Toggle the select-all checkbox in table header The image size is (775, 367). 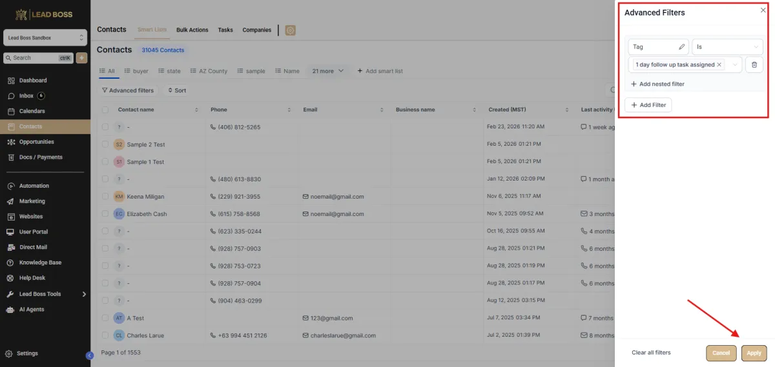[x=105, y=110]
